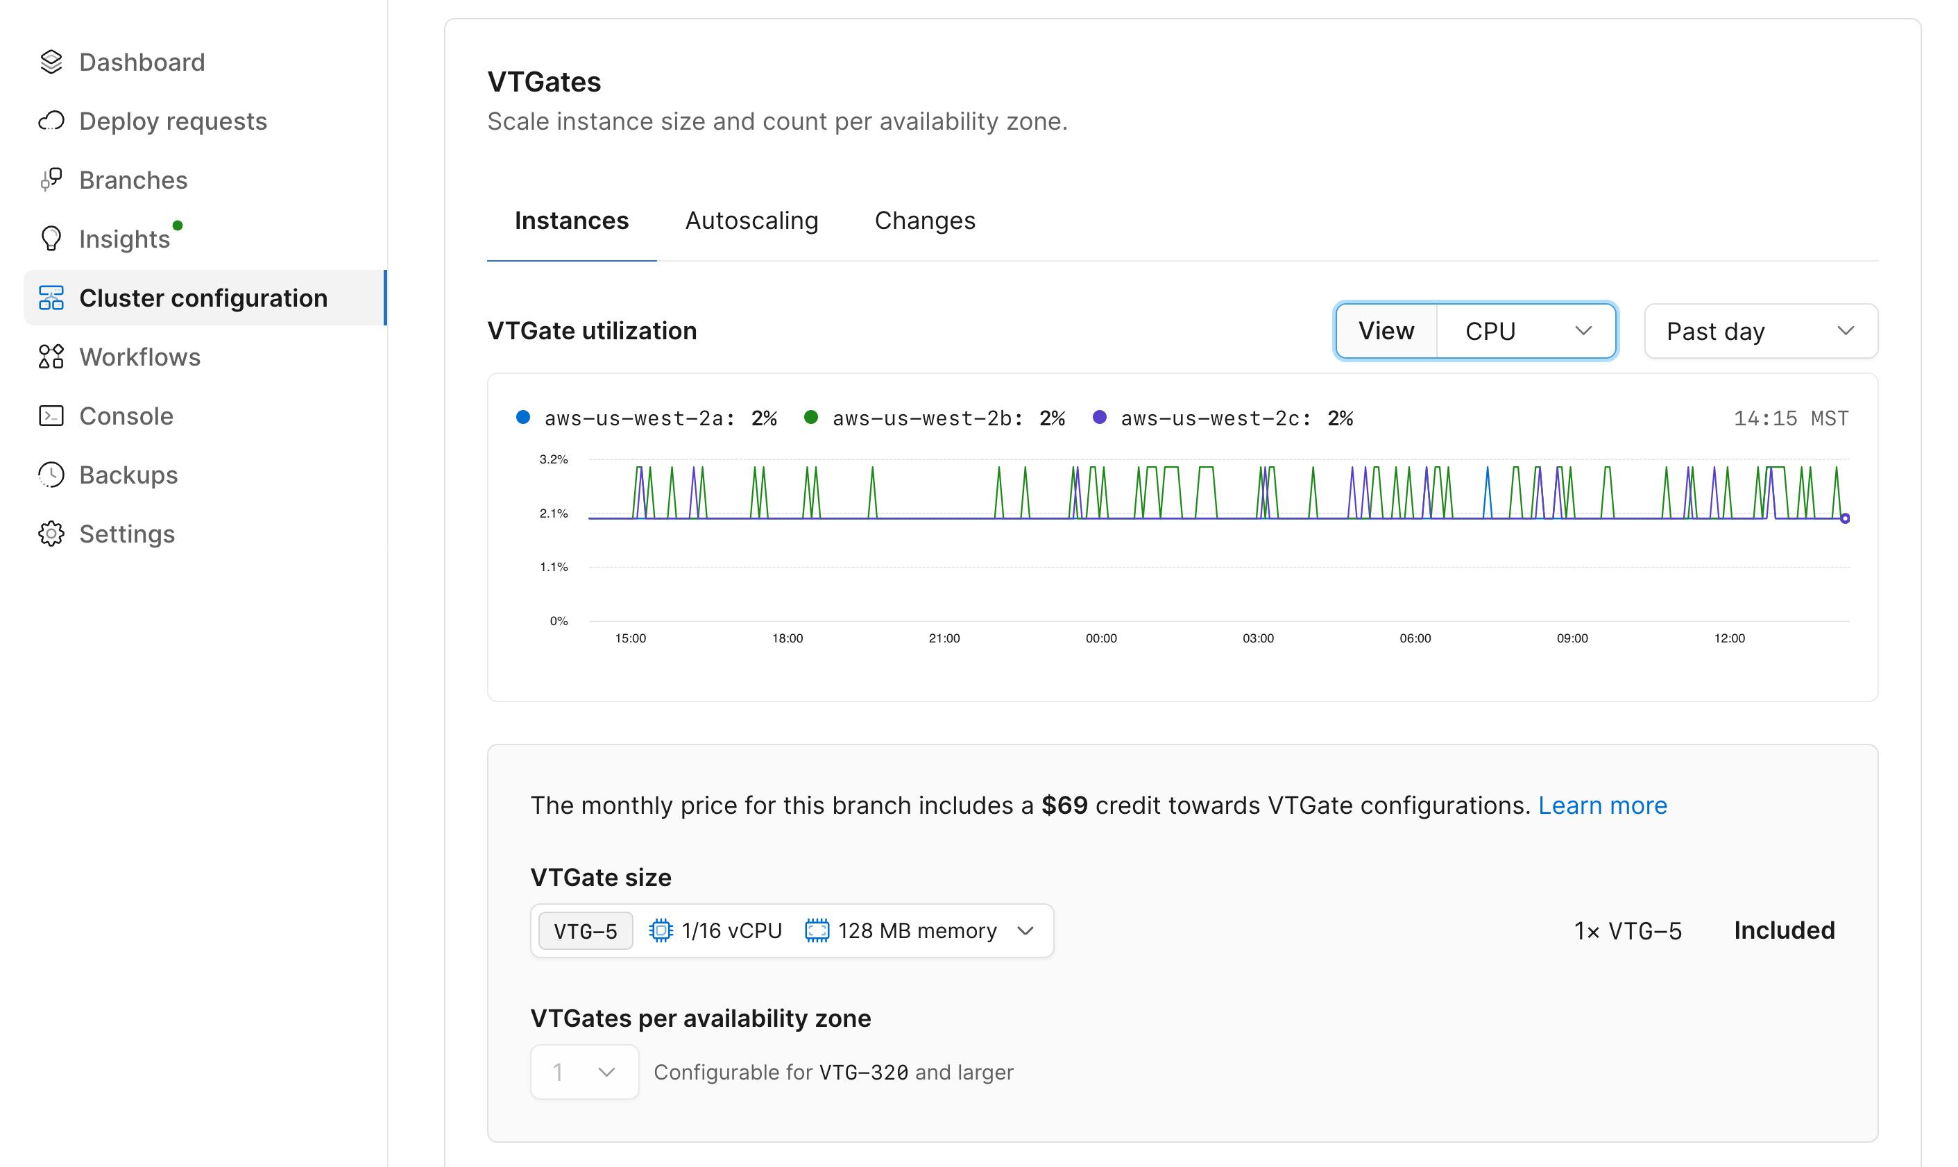
Task: Open the Past day time range dropdown
Action: click(1762, 331)
